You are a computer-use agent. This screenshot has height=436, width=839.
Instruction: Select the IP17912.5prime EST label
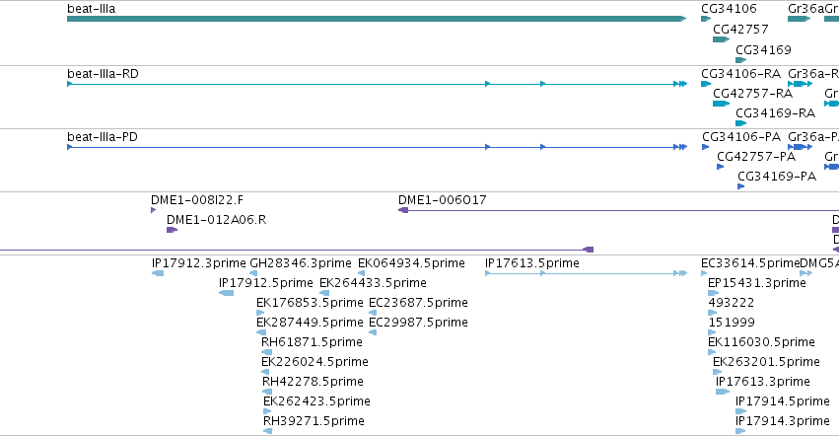point(266,283)
